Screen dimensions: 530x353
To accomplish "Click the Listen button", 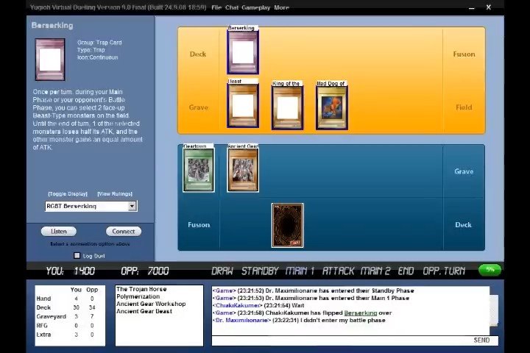I will [58, 232].
